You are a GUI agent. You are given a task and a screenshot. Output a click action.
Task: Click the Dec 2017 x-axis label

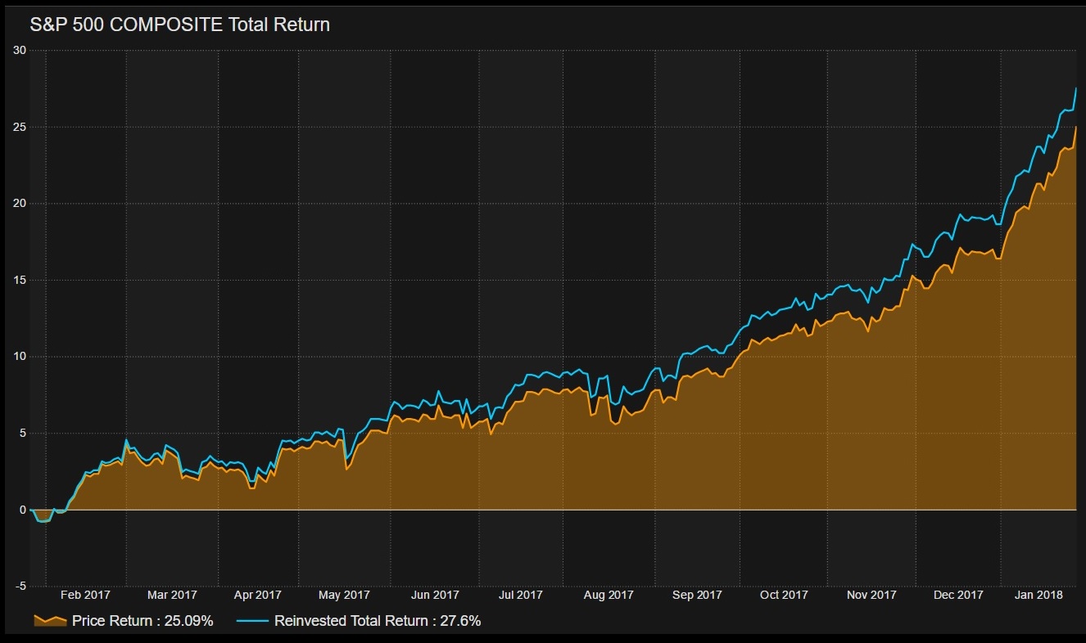[958, 595]
